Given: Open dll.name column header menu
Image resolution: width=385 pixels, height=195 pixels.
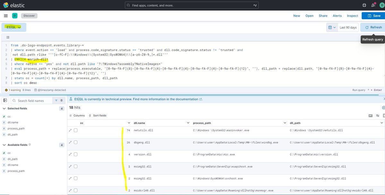Looking at the screenshot, I should pyautogui.click(x=188, y=123).
